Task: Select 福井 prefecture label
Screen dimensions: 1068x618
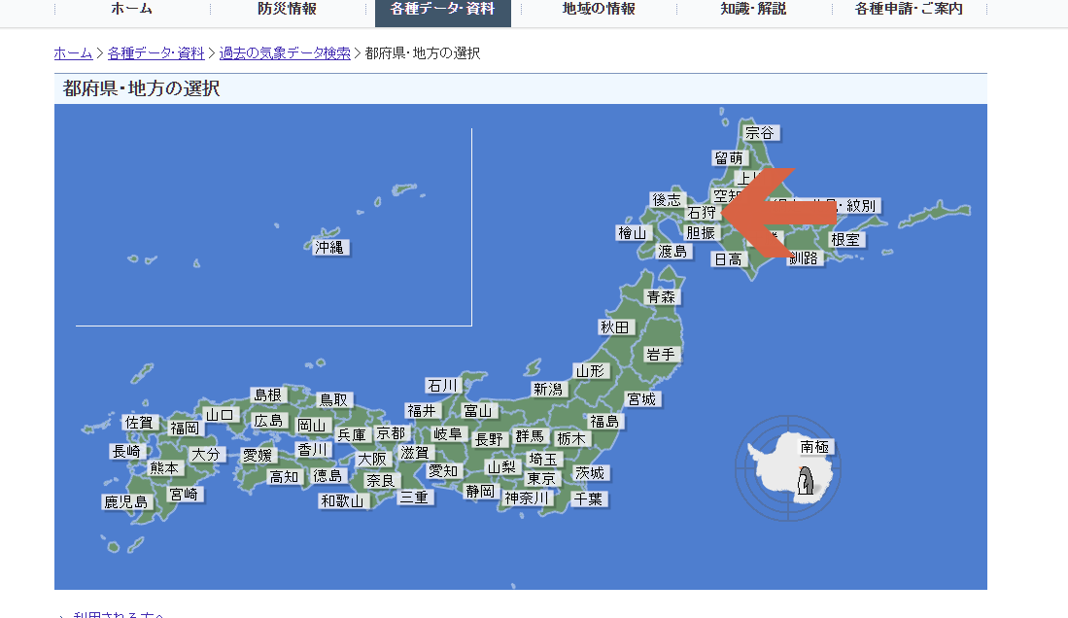Action: (421, 411)
